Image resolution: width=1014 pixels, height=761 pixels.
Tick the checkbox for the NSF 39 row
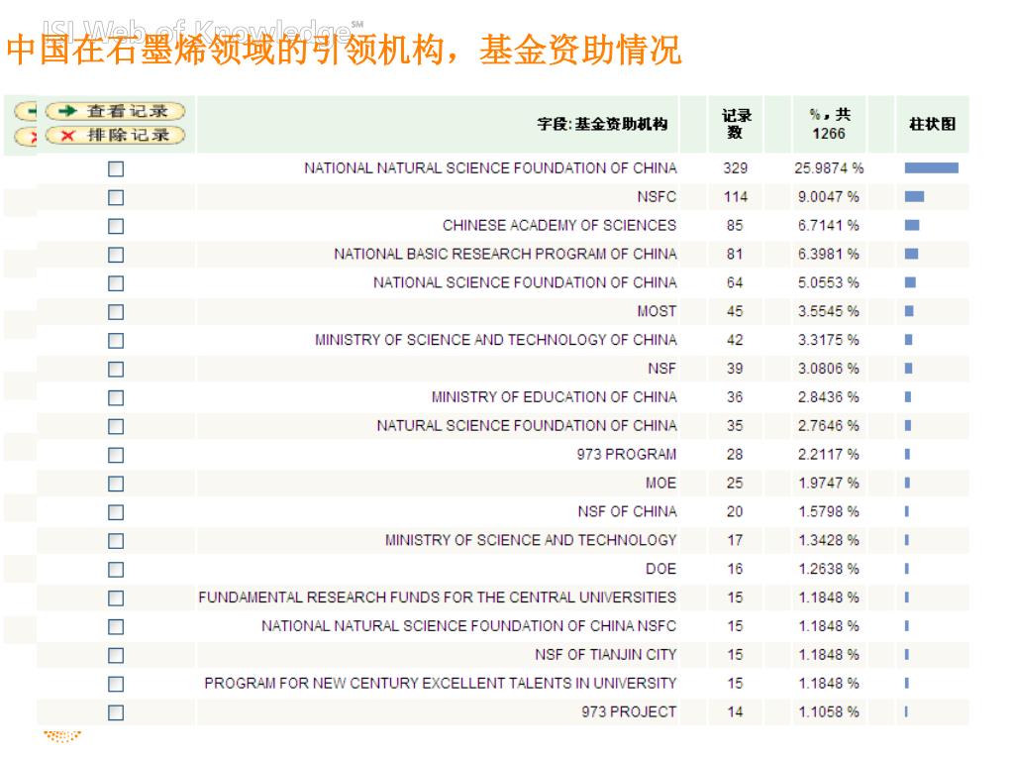[x=116, y=370]
